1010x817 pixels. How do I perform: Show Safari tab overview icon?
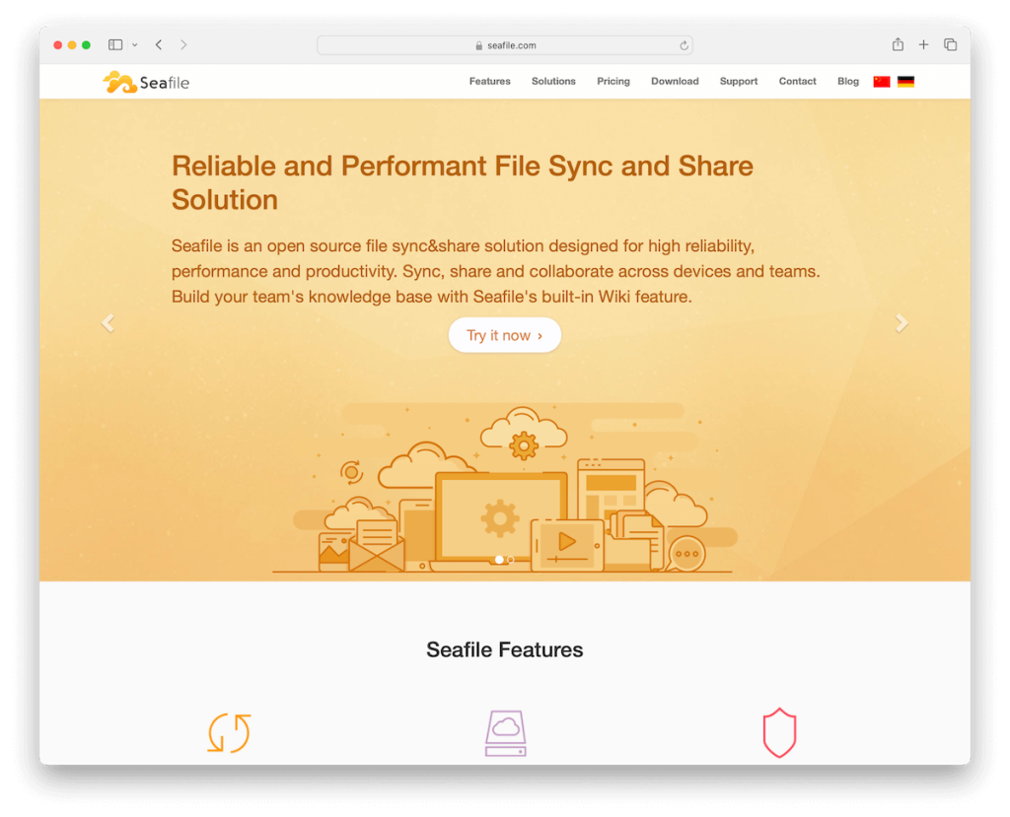click(x=950, y=44)
